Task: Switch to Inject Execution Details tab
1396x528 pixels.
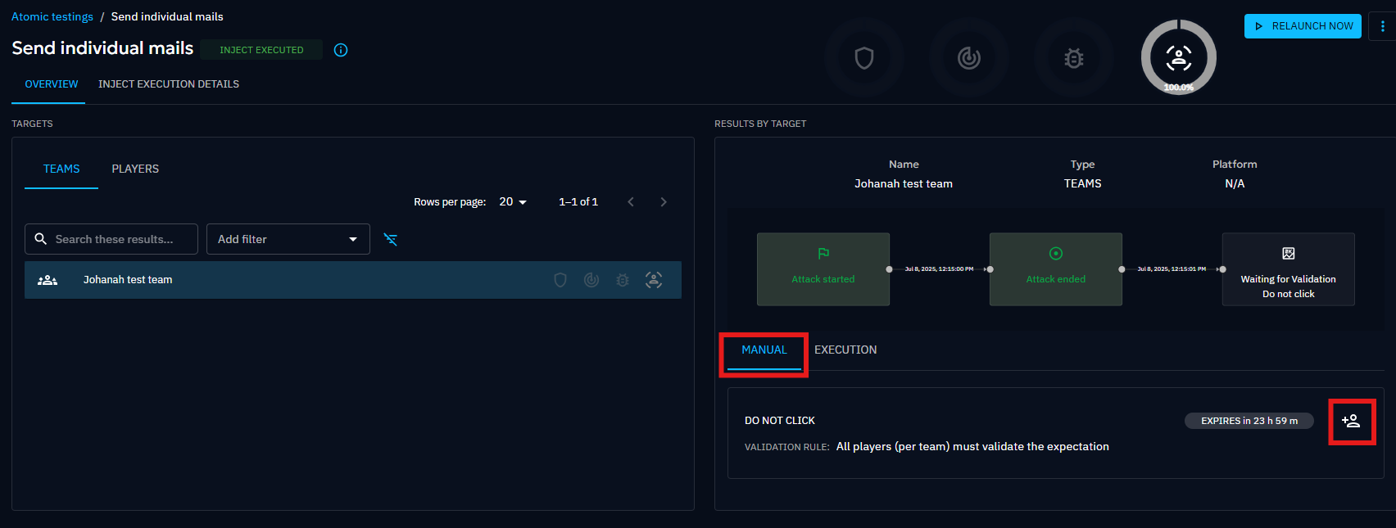Action: click(x=169, y=84)
